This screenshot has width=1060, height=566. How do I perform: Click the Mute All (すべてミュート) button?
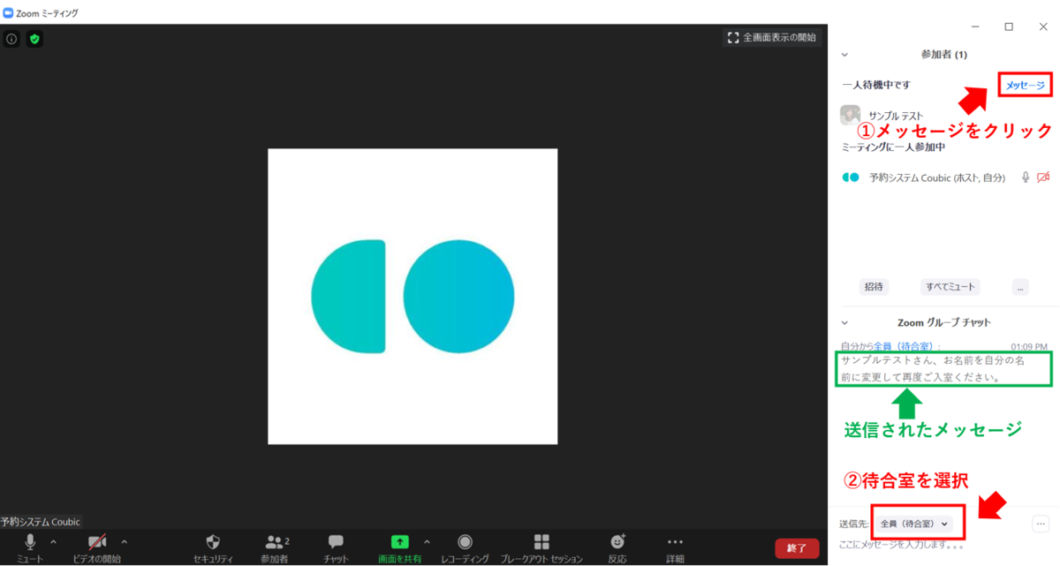click(x=950, y=287)
